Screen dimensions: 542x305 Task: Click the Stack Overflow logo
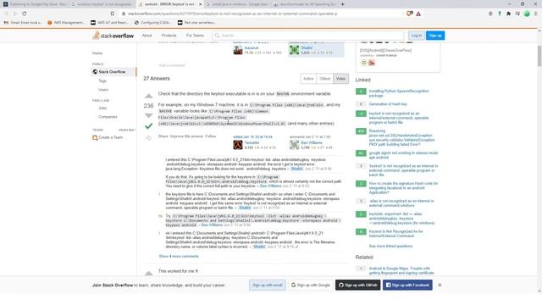(113, 36)
